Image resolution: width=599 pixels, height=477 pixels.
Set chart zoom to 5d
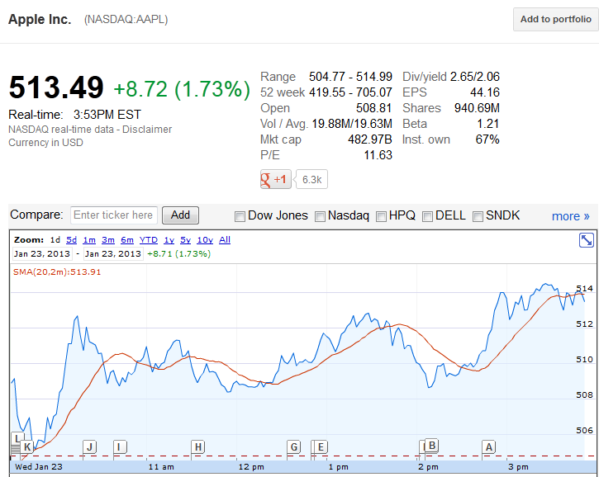(x=71, y=240)
